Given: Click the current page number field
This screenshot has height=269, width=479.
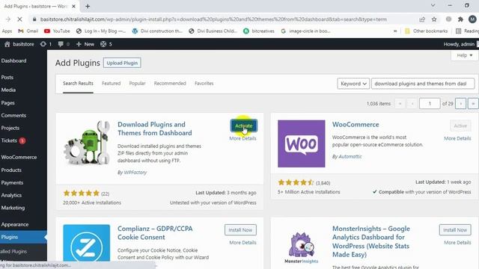Looking at the screenshot, I should coord(430,104).
